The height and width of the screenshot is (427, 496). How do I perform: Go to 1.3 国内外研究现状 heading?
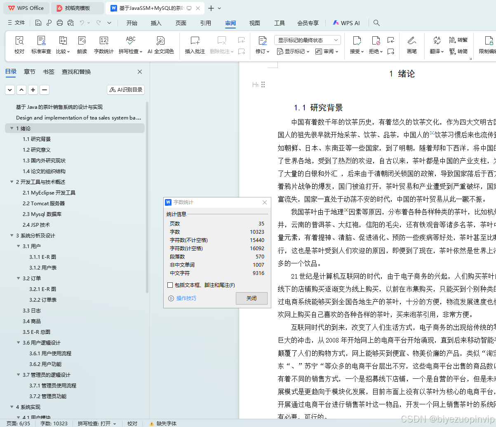(x=44, y=160)
